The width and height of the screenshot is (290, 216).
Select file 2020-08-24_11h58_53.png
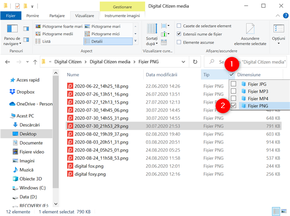174,158
